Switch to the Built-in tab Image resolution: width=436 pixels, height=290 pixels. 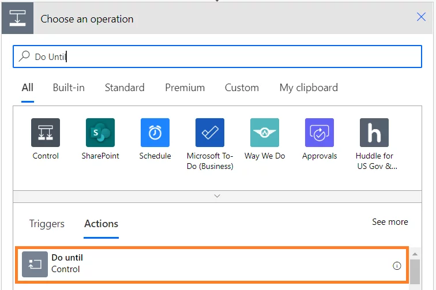click(69, 88)
